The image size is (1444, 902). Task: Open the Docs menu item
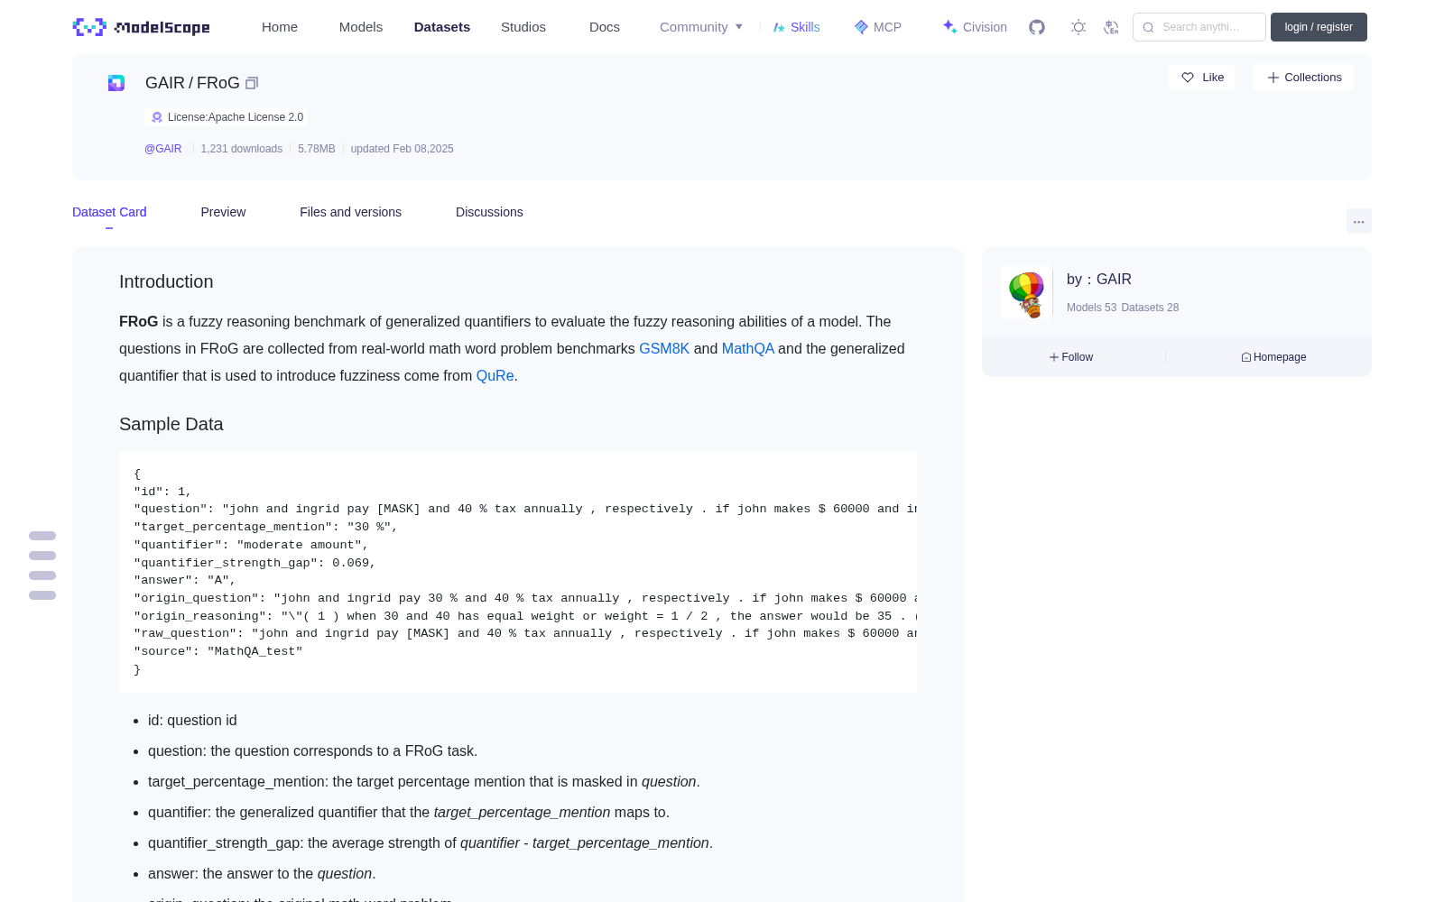(x=605, y=27)
